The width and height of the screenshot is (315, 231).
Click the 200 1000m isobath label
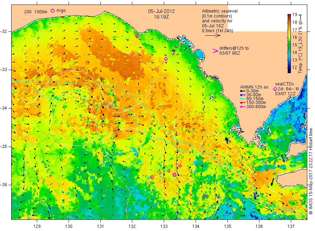tap(36, 12)
